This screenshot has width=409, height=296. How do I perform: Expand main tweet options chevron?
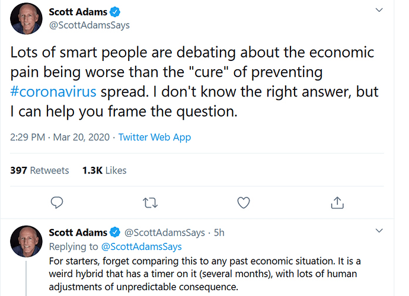point(379,10)
